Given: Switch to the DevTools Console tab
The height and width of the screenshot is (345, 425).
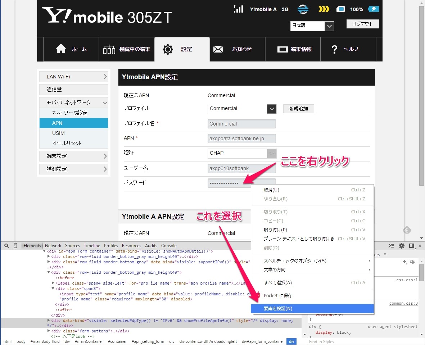Looking at the screenshot, I should tap(169, 246).
